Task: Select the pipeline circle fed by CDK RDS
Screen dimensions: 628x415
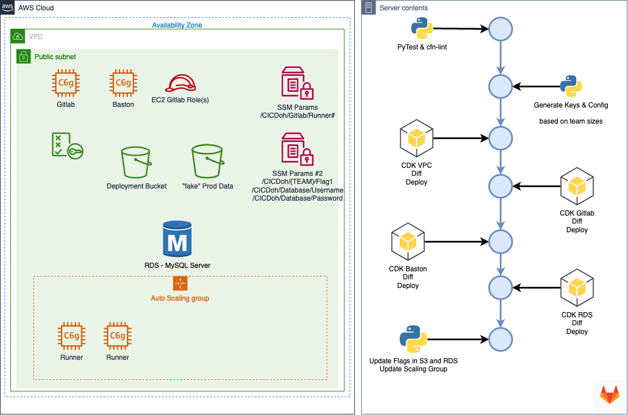Action: (501, 288)
